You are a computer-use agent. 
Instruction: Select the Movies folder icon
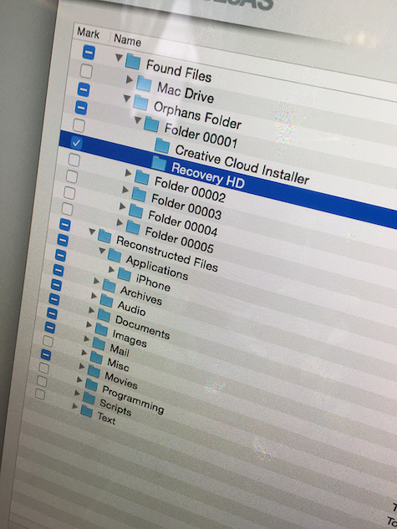click(94, 371)
